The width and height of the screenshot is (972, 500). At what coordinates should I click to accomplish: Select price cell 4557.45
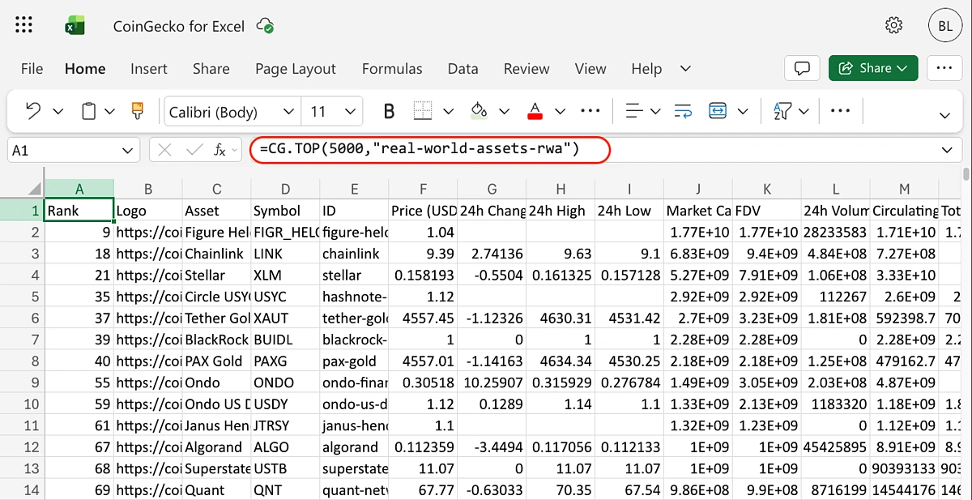click(423, 318)
